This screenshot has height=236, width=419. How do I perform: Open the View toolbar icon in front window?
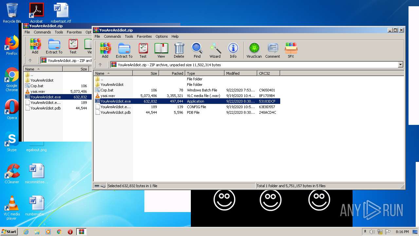pyautogui.click(x=161, y=50)
